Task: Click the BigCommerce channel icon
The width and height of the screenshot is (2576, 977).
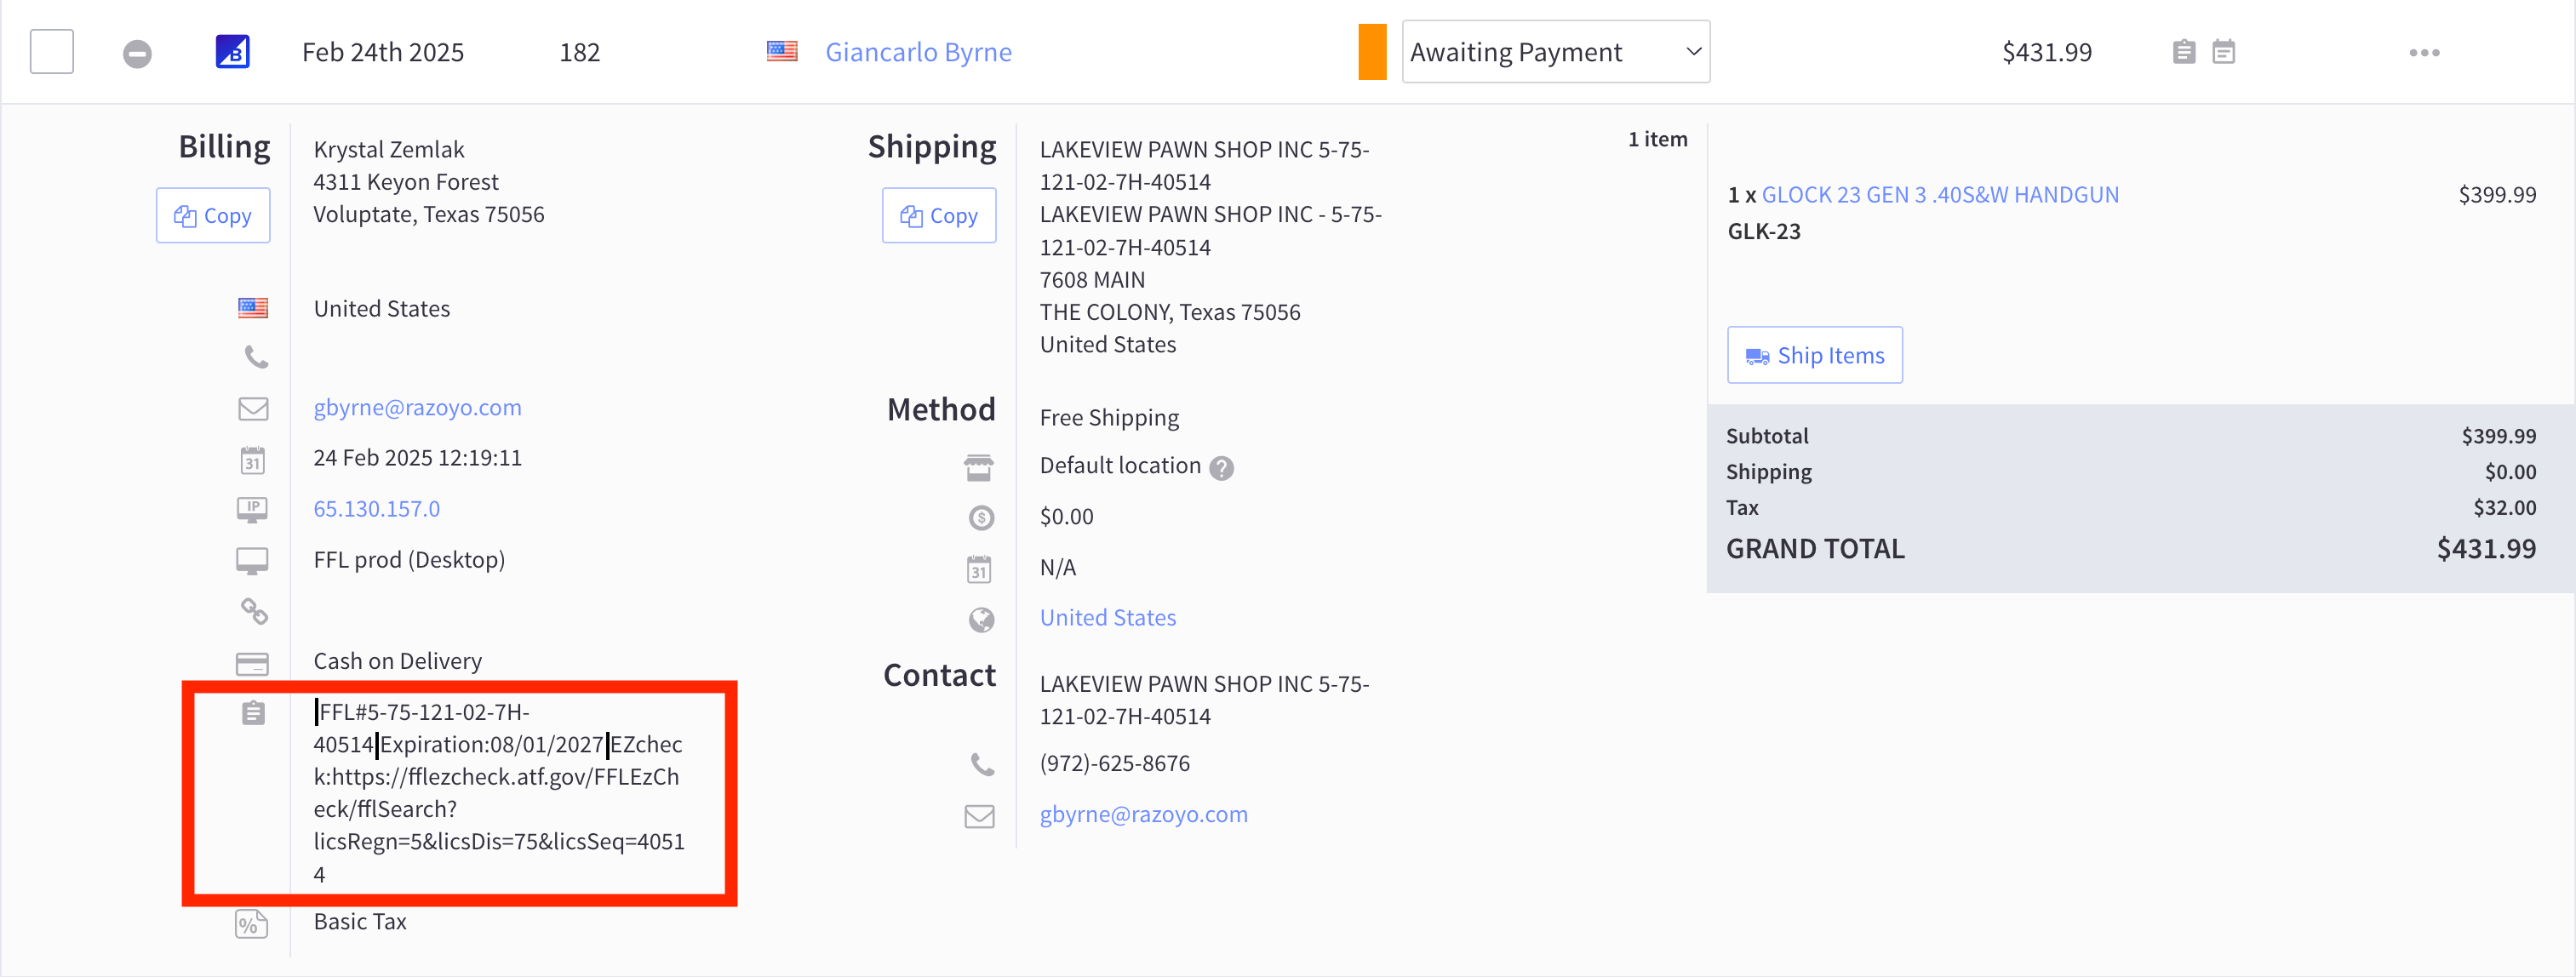Action: (x=232, y=52)
